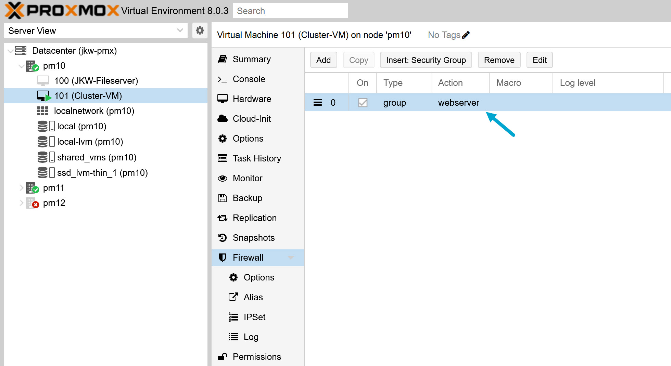
Task: Click the Firewall shield icon
Action: [223, 257]
